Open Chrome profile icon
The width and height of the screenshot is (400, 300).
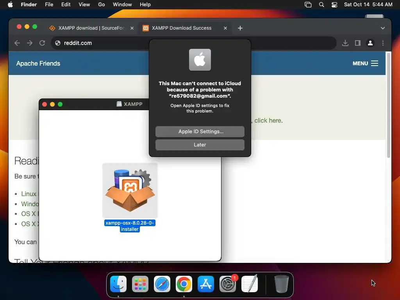click(370, 43)
